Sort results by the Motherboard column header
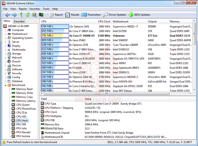Screen dimensions: 198x146 [129, 21]
